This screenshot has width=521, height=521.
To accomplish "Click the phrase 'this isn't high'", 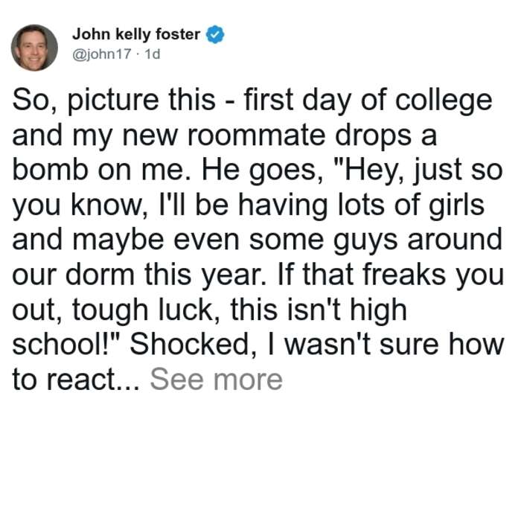I will tap(319, 310).
